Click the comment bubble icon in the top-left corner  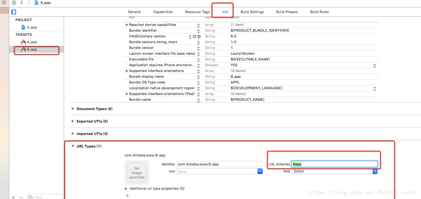(x=4, y=3)
